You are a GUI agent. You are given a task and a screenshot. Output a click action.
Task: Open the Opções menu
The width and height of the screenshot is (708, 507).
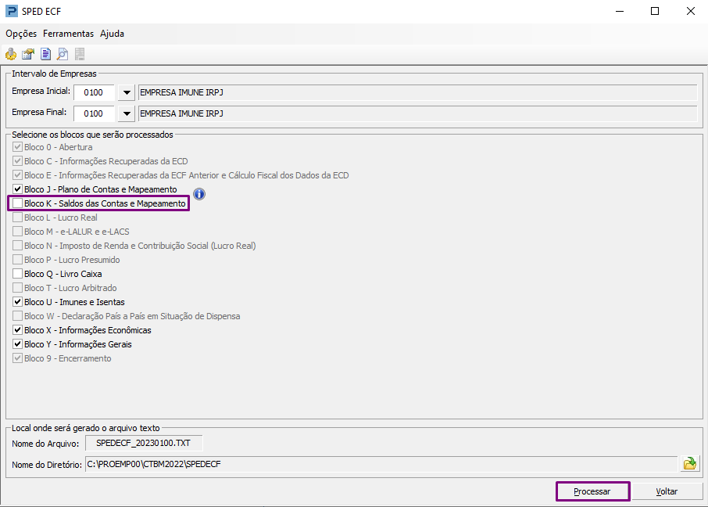21,34
